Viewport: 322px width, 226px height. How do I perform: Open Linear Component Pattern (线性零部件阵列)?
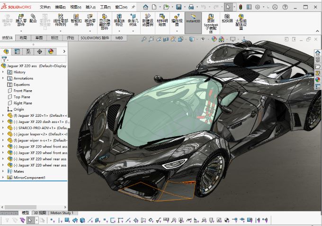click(x=61, y=20)
